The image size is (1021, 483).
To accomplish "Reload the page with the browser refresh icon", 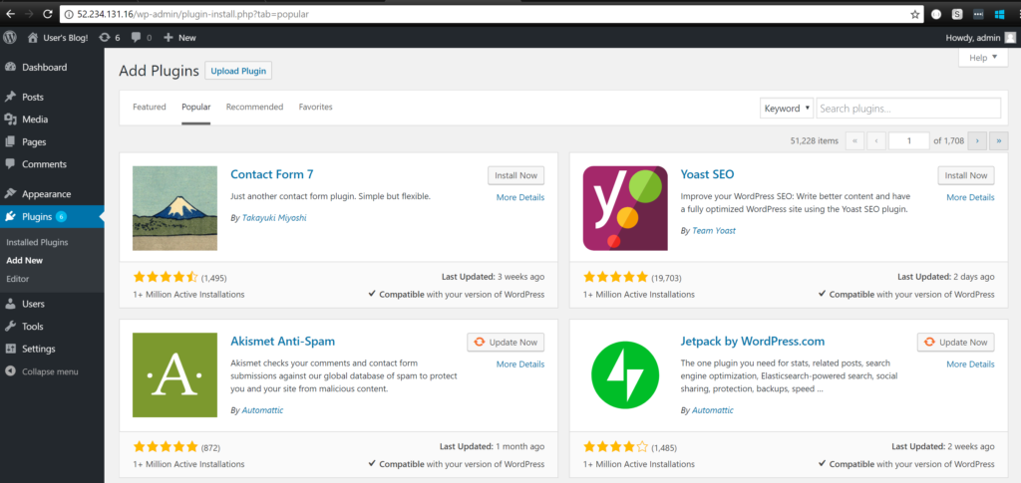I will point(48,14).
